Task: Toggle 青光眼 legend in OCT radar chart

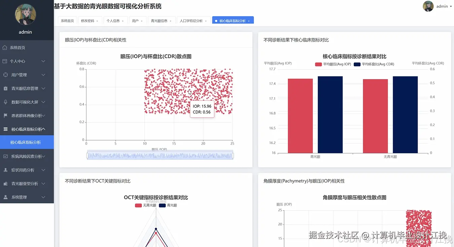Action: click(168, 205)
